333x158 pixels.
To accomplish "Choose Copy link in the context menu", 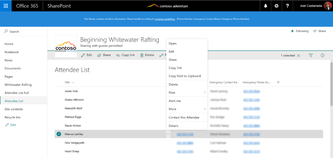I will click(x=187, y=68).
